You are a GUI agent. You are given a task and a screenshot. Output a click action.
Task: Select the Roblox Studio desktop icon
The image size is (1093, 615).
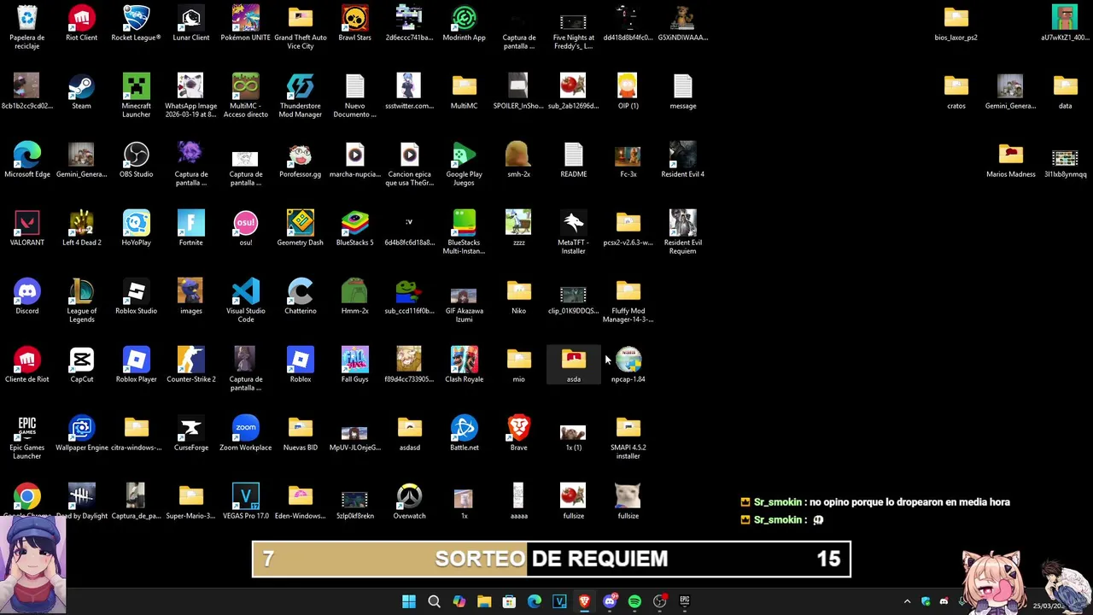pyautogui.click(x=137, y=292)
